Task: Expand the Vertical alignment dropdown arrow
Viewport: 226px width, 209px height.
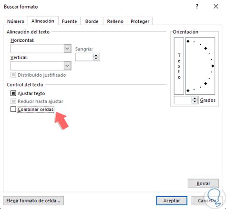Action: 67,66
